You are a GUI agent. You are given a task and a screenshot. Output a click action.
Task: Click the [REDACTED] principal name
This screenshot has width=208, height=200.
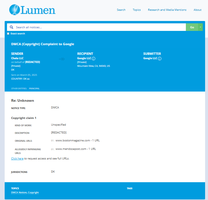pos(33,62)
